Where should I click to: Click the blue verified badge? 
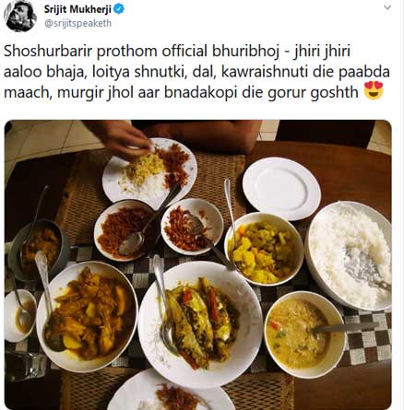click(x=119, y=9)
